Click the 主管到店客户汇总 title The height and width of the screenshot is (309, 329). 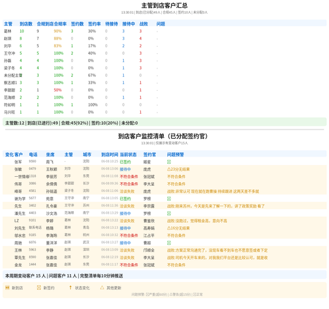164,5
